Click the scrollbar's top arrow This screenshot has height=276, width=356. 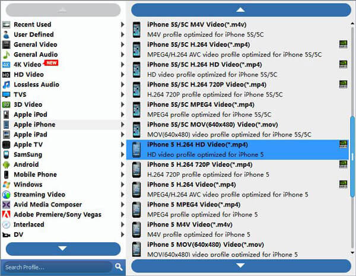(x=352, y=23)
